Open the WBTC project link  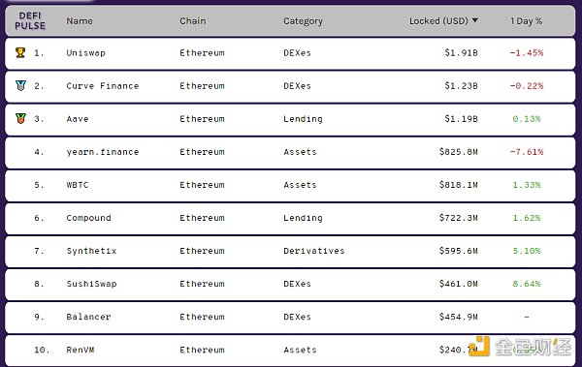tap(78, 185)
